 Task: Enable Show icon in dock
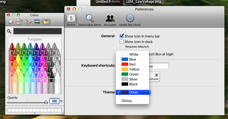(122, 42)
